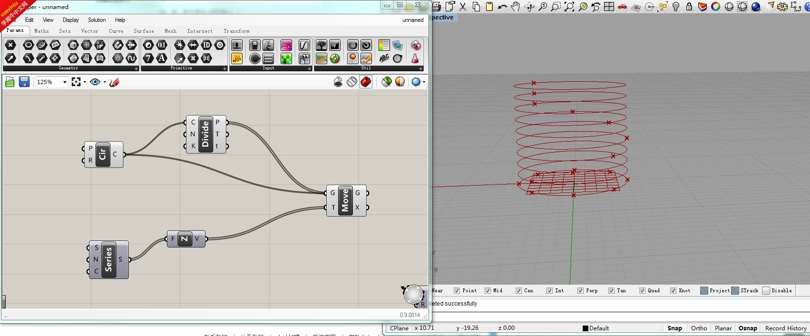810x336 pixels.
Task: Select the Vector parameter arrow icon
Action: (x=10, y=58)
